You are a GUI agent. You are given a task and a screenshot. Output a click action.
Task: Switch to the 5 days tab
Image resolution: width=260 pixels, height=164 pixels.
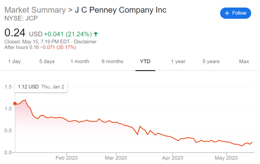pyautogui.click(x=47, y=61)
